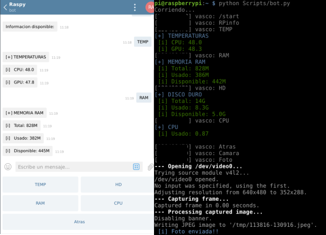Open the three-dot chat options menu
Screen dimensions: 326x235
tap(135, 8)
